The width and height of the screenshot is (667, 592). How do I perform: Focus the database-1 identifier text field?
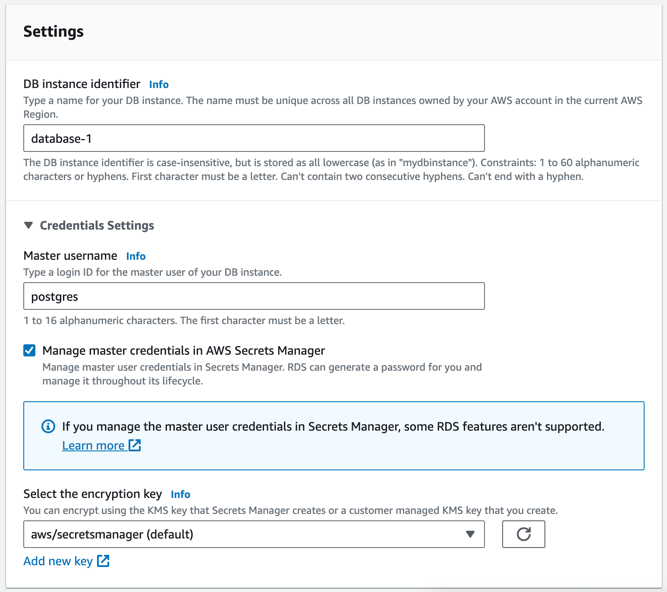(x=254, y=138)
